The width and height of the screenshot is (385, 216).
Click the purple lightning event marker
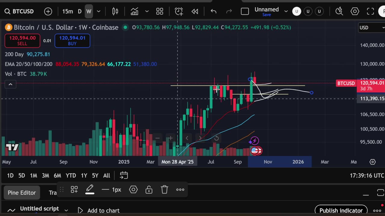pos(254,141)
